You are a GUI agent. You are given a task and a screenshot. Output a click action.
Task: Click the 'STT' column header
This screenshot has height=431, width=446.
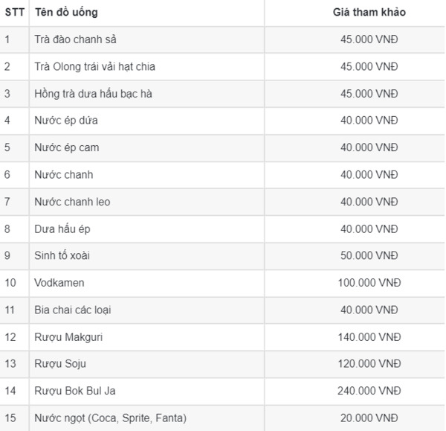click(14, 13)
